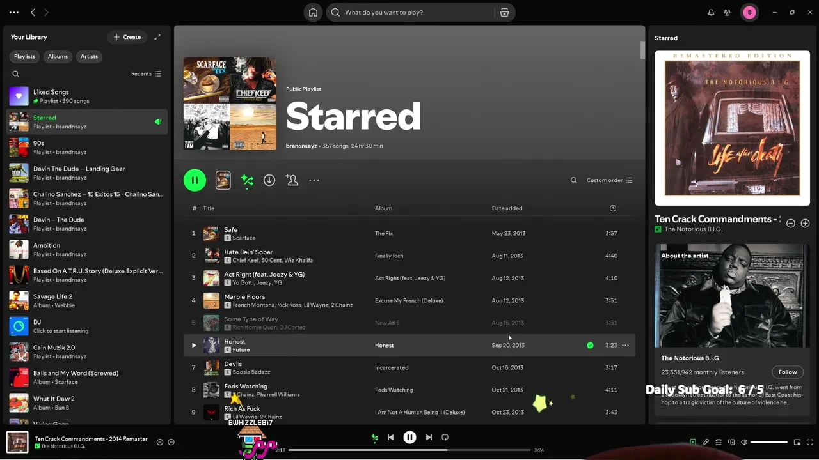Open What It Dew 2 album
The width and height of the screenshot is (819, 460).
tap(87, 403)
